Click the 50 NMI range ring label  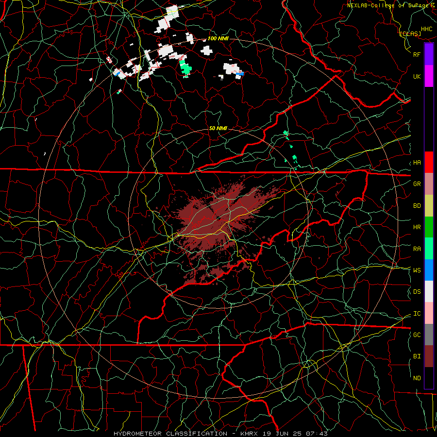pyautogui.click(x=218, y=128)
